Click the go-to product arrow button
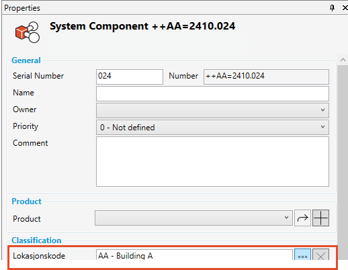This screenshot has width=348, height=270. 302,218
